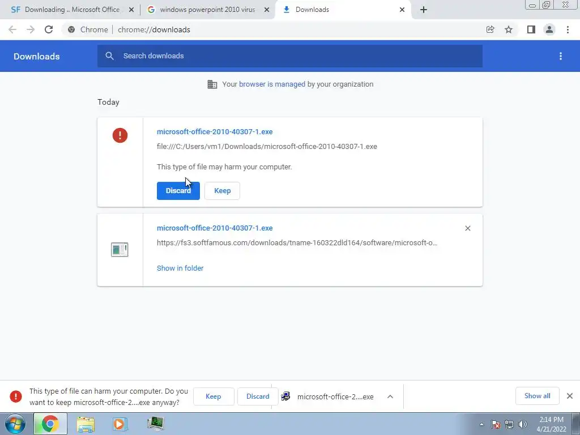Click Show all downloads button
The height and width of the screenshot is (435, 580).
(537, 396)
